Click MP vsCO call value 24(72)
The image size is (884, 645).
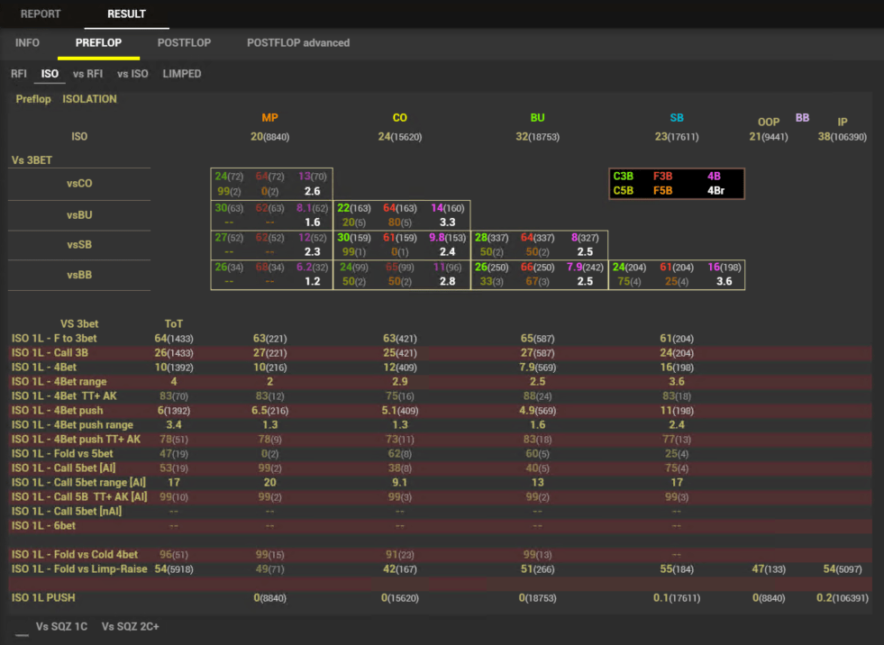pyautogui.click(x=229, y=177)
